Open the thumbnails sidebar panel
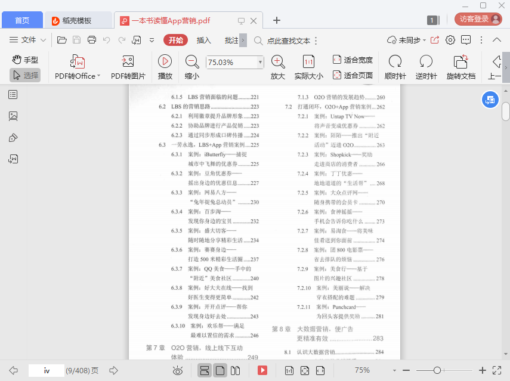The width and height of the screenshot is (510, 381). (13, 116)
